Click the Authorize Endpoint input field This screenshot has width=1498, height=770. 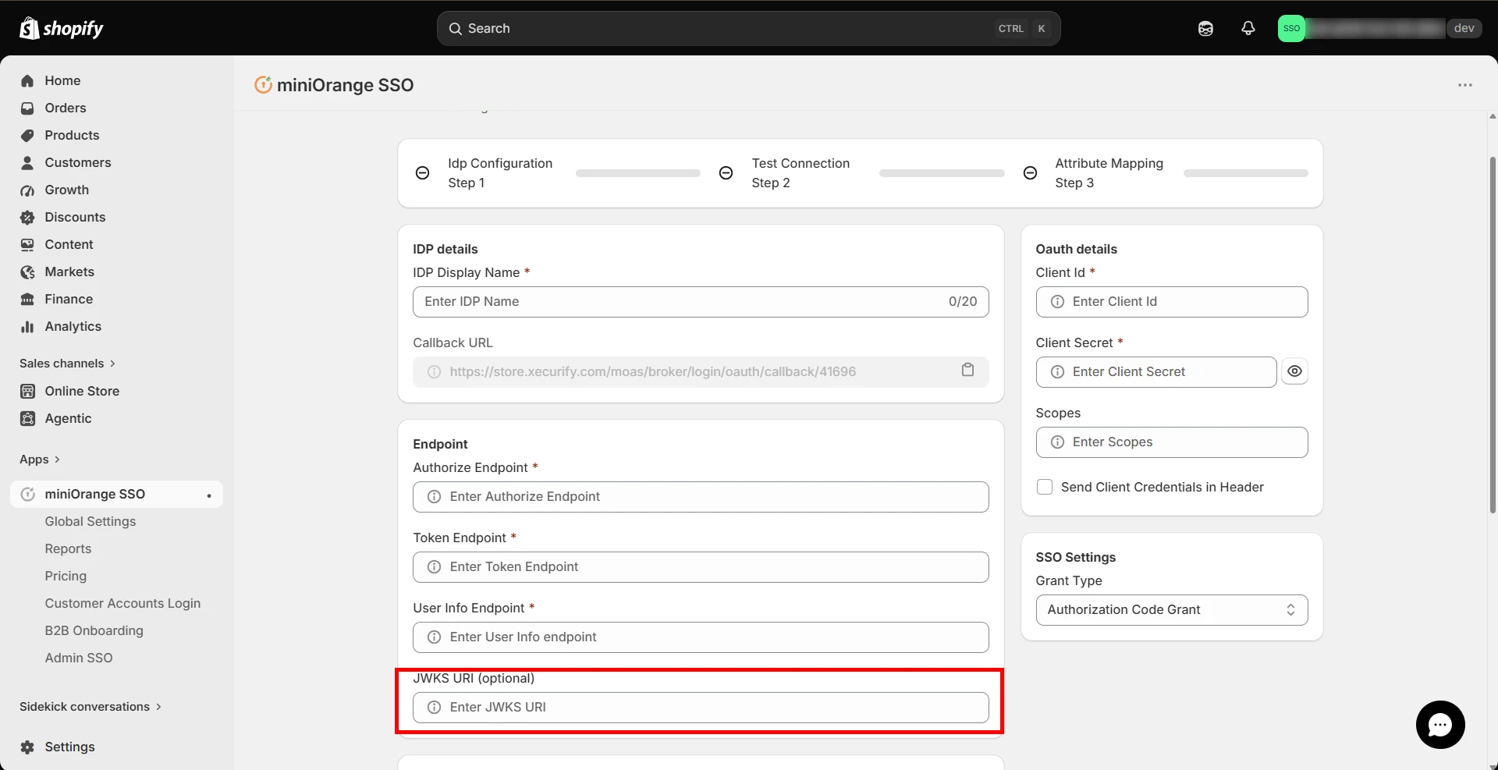[x=701, y=497]
